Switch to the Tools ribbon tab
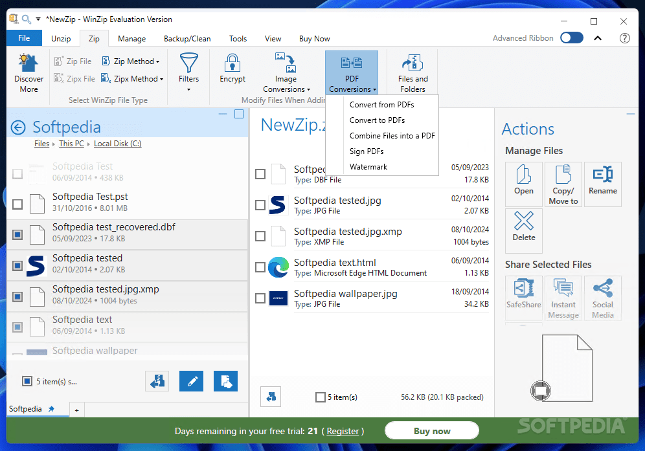This screenshot has width=645, height=451. [238, 39]
